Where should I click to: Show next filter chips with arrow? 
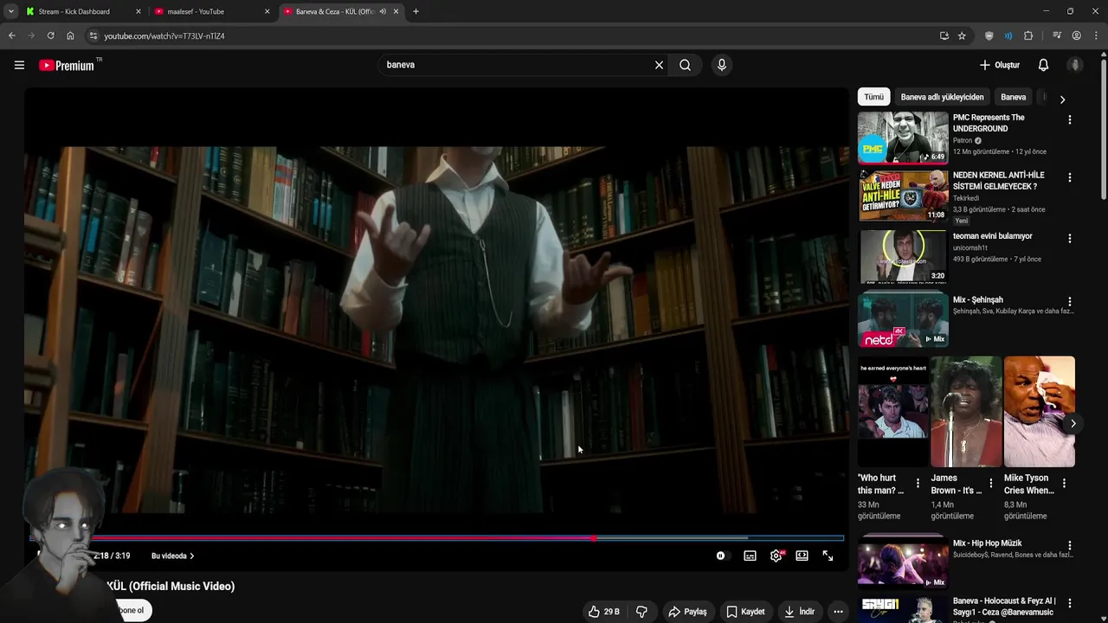pos(1062,100)
